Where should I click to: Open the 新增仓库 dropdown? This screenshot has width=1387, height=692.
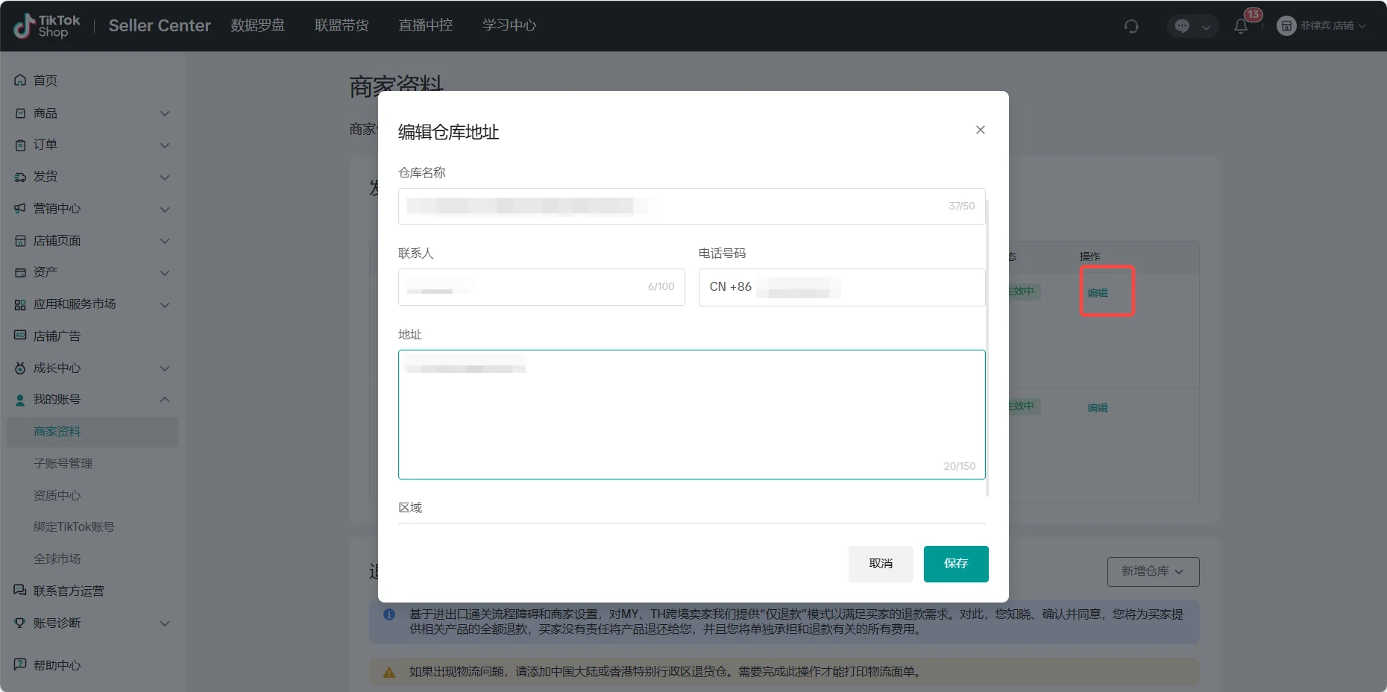pyautogui.click(x=1153, y=571)
